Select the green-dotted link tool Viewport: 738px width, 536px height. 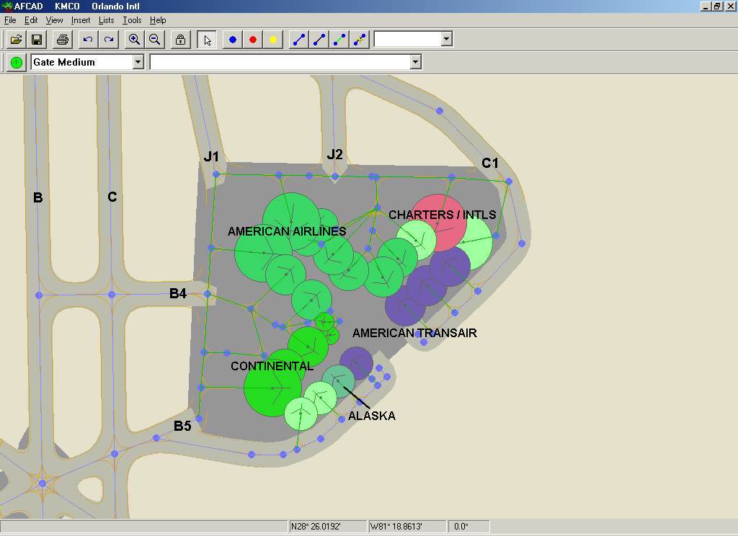[339, 40]
